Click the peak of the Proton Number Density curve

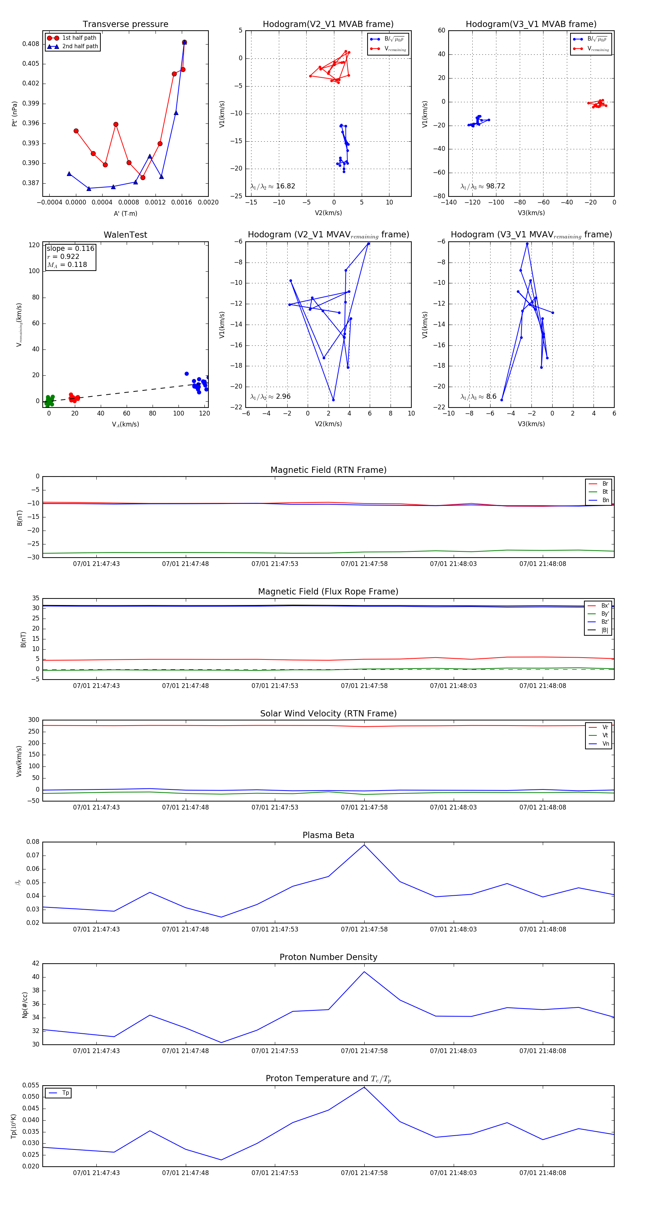click(x=364, y=972)
